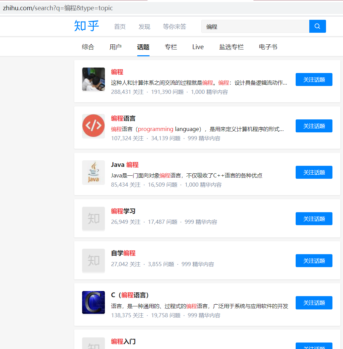This screenshot has width=343, height=349.
Task: Open the 编程语言 code-bracket icon
Action: (93, 126)
